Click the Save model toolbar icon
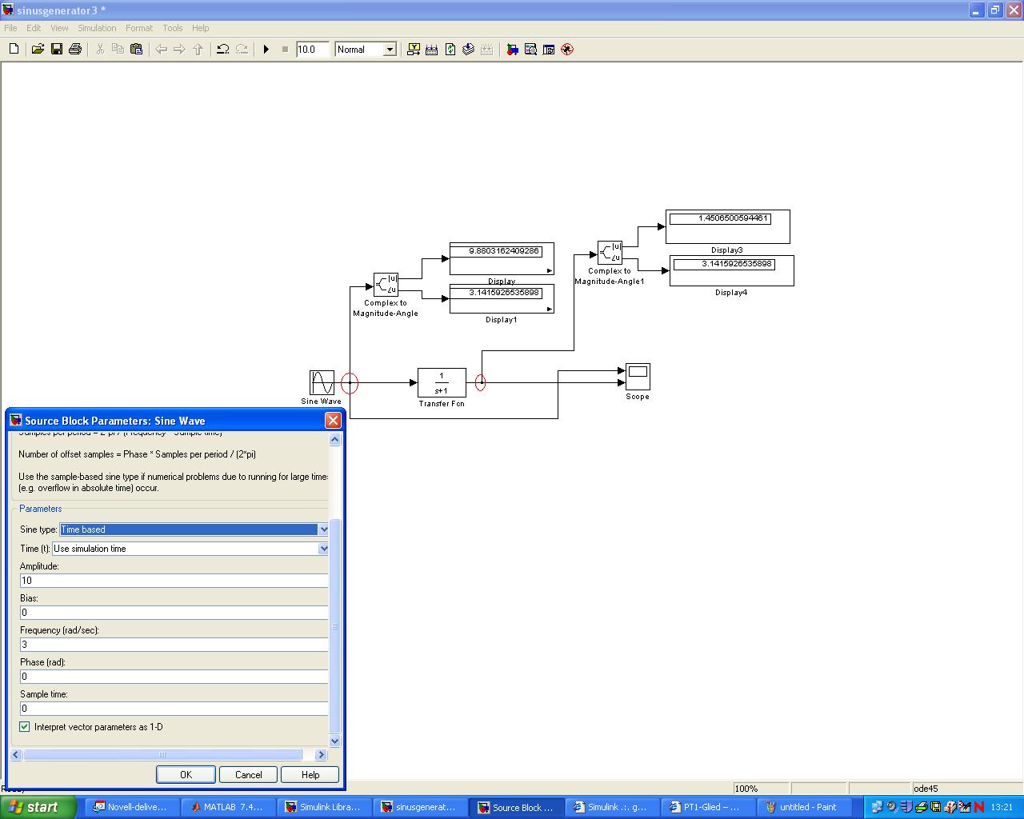Image resolution: width=1024 pixels, height=819 pixels. [x=57, y=50]
